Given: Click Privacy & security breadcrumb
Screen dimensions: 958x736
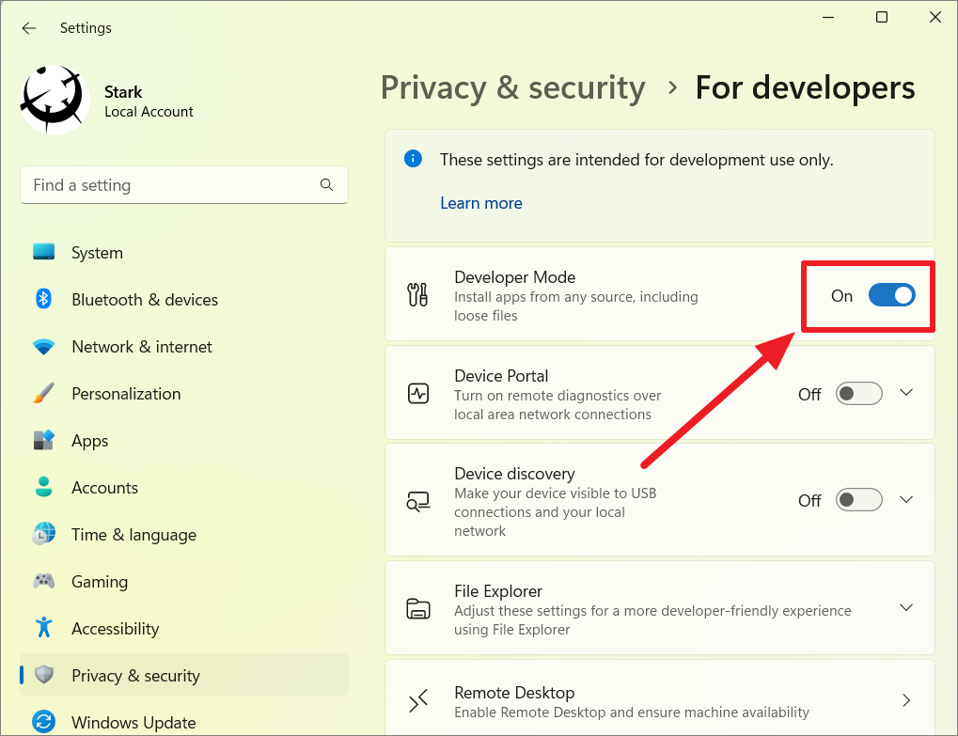Looking at the screenshot, I should pyautogui.click(x=512, y=88).
